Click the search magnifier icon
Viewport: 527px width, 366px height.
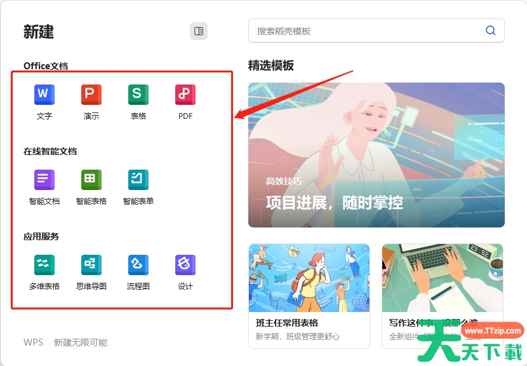(x=490, y=30)
